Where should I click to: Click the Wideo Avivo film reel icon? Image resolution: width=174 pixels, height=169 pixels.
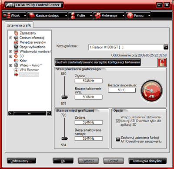(x=16, y=66)
